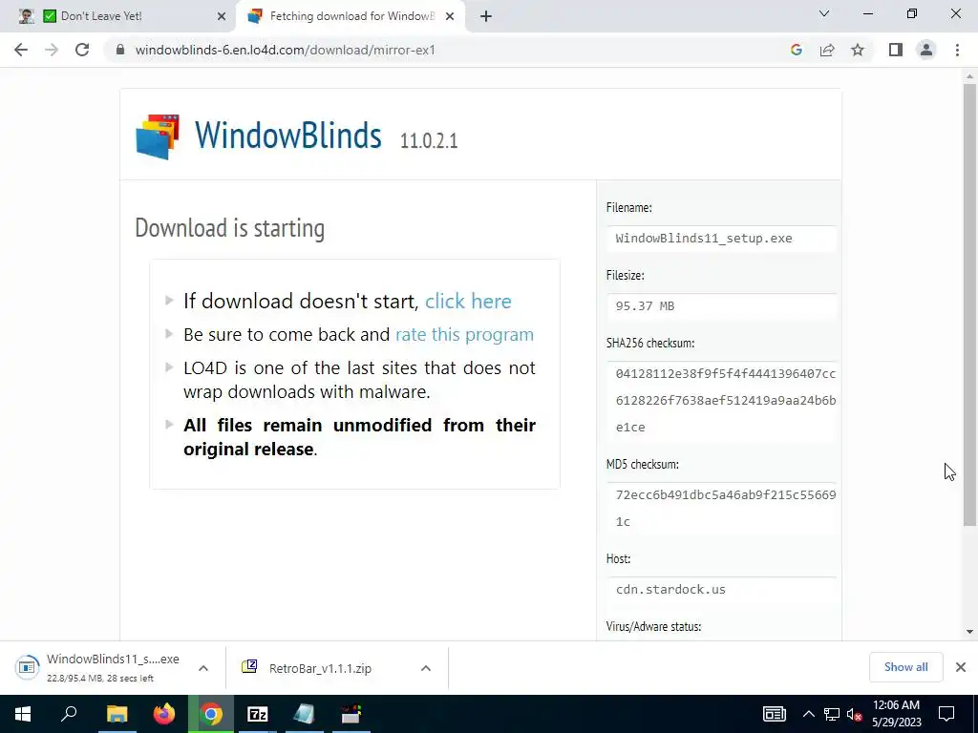
Task: Select the WindowBlinds11_setup.exe filename text
Action: tap(704, 238)
